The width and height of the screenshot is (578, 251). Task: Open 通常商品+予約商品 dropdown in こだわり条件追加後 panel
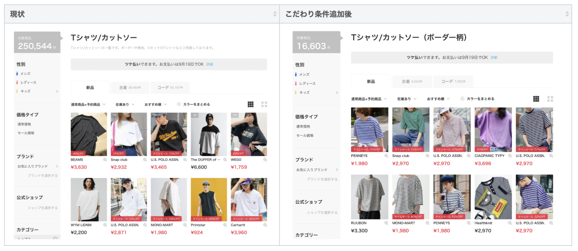point(369,99)
